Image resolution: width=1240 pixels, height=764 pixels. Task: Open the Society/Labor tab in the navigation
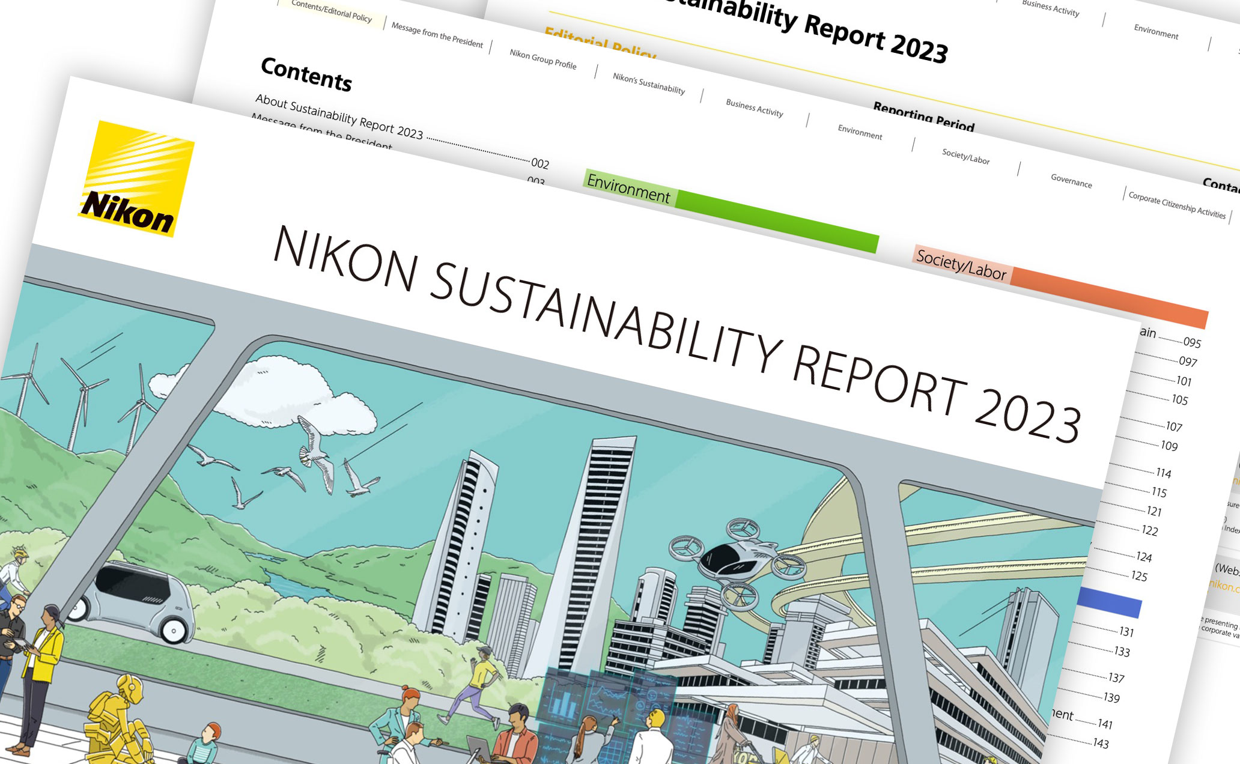(x=966, y=156)
